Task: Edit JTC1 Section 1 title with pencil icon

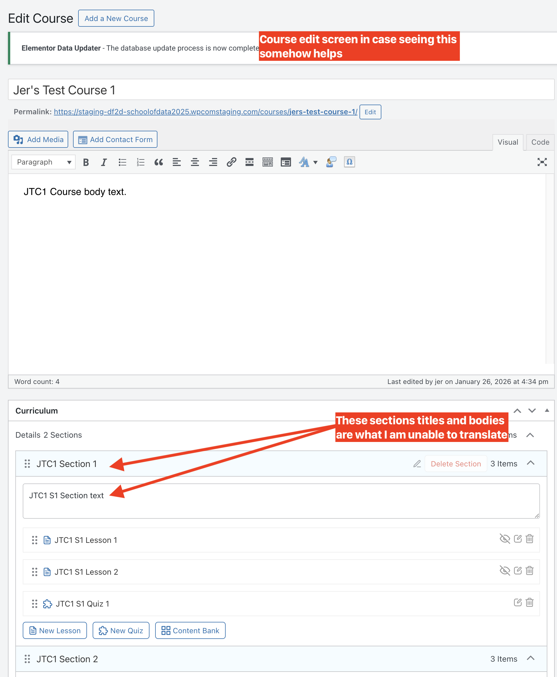Action: 417,464
